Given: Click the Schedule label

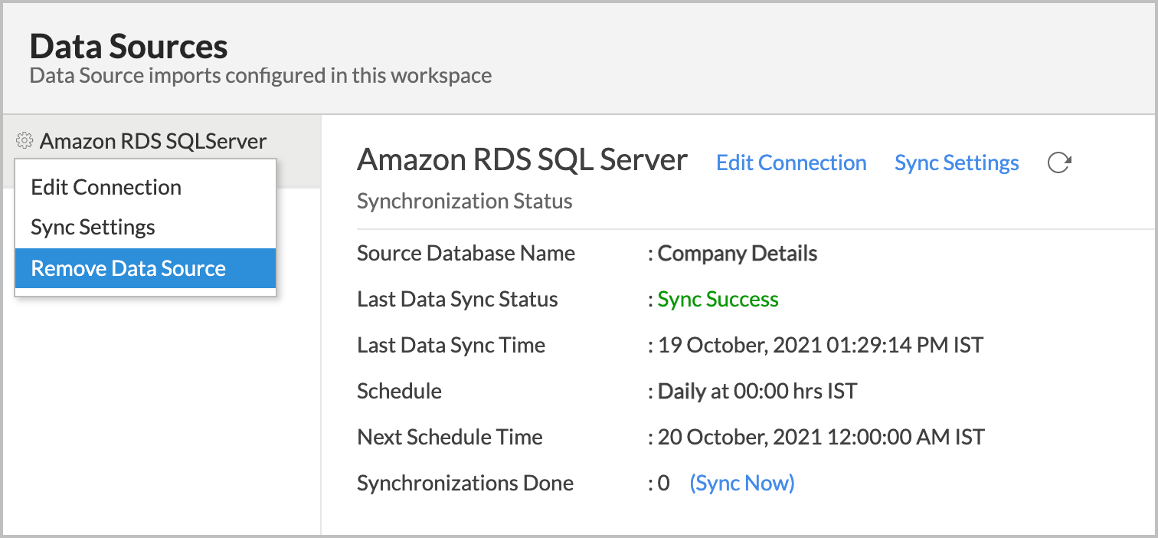Looking at the screenshot, I should pos(399,391).
